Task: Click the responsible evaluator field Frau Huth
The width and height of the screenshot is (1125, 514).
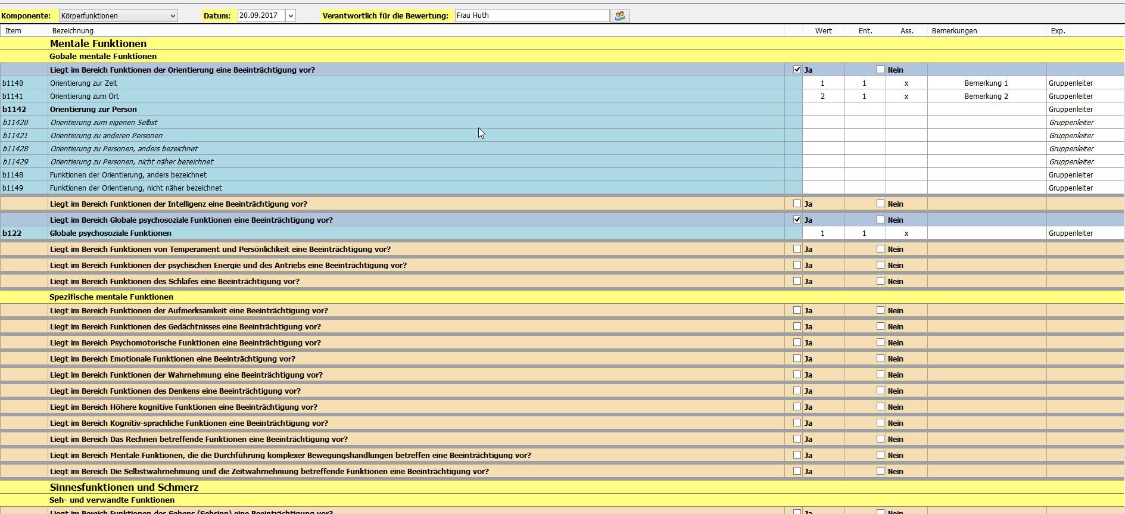Action: 531,15
